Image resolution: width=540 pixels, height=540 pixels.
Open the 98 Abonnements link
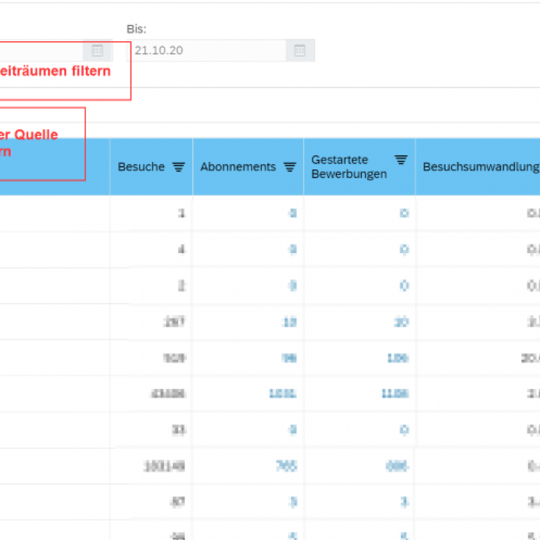(290, 358)
